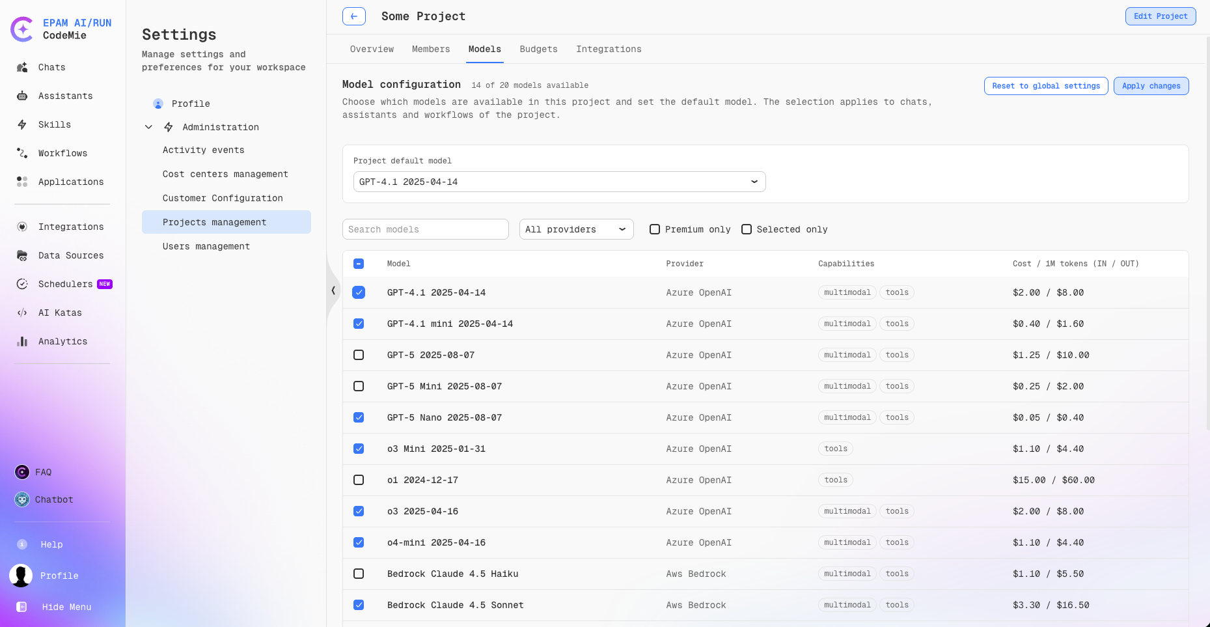
Task: Open the Applications grid icon
Action: pyautogui.click(x=22, y=182)
